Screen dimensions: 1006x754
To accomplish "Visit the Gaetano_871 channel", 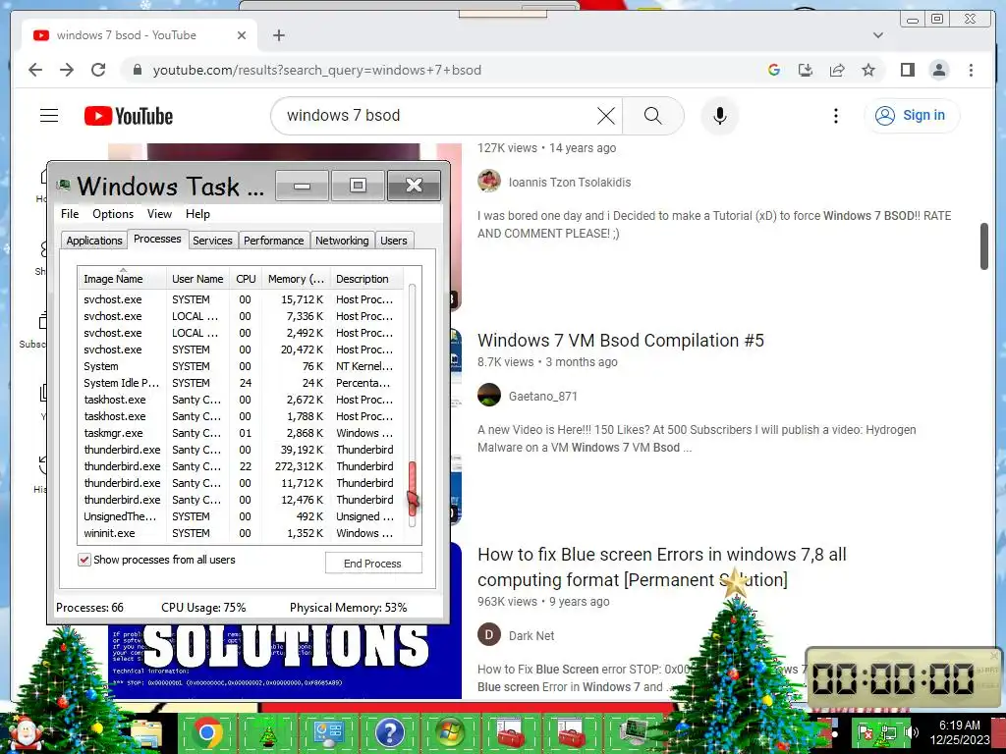I will [542, 397].
